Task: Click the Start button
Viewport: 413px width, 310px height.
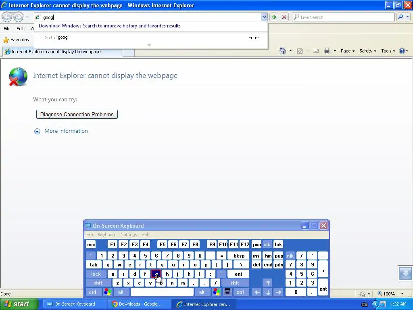Action: pyautogui.click(x=19, y=304)
